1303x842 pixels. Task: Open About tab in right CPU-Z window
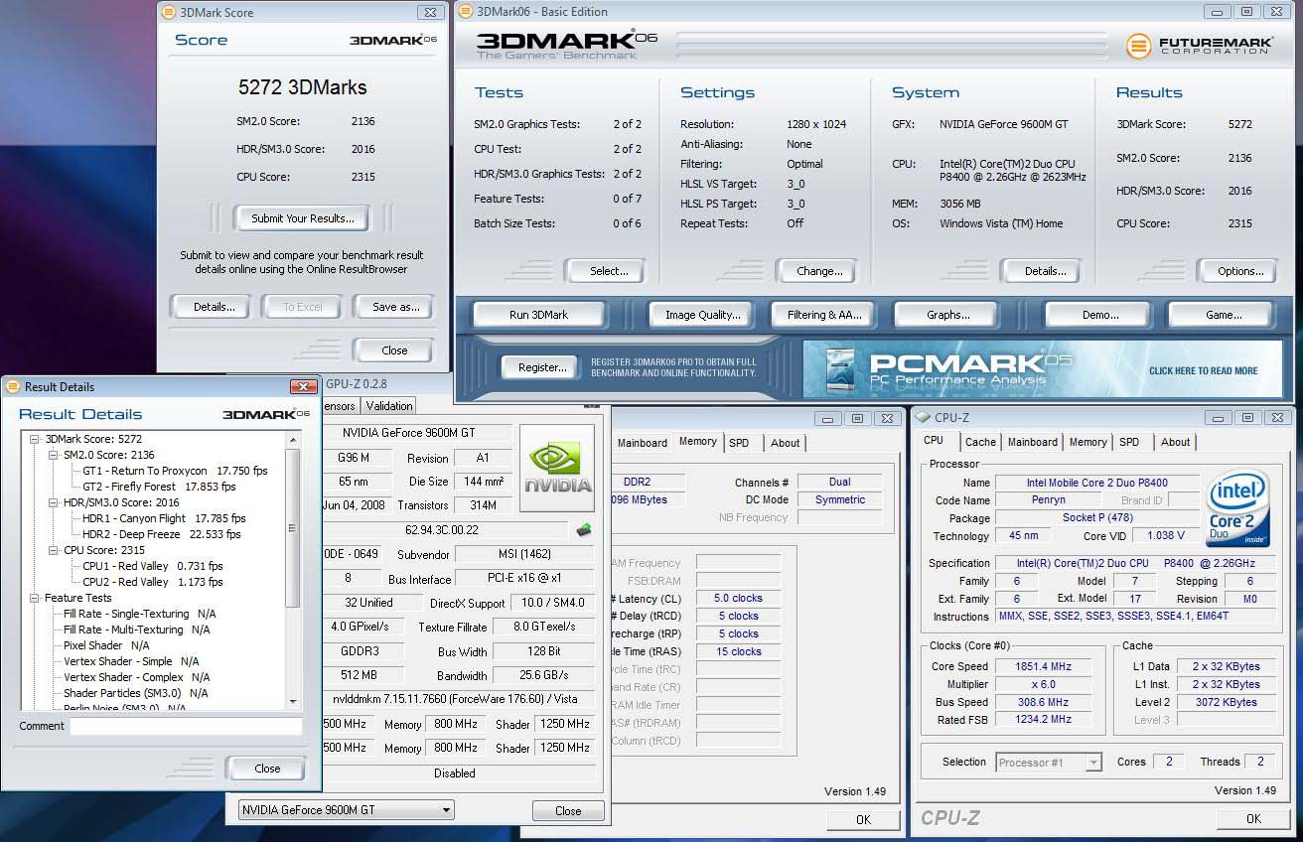[x=1175, y=442]
